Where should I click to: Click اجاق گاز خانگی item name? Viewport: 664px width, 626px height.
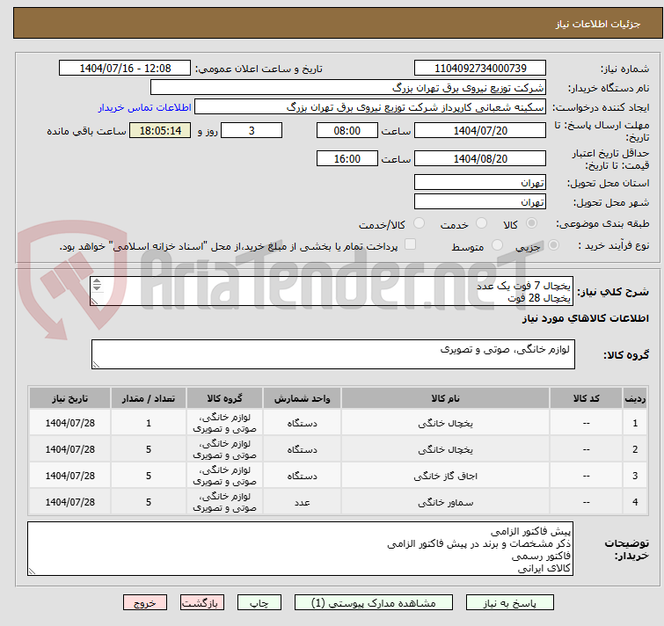445,476
